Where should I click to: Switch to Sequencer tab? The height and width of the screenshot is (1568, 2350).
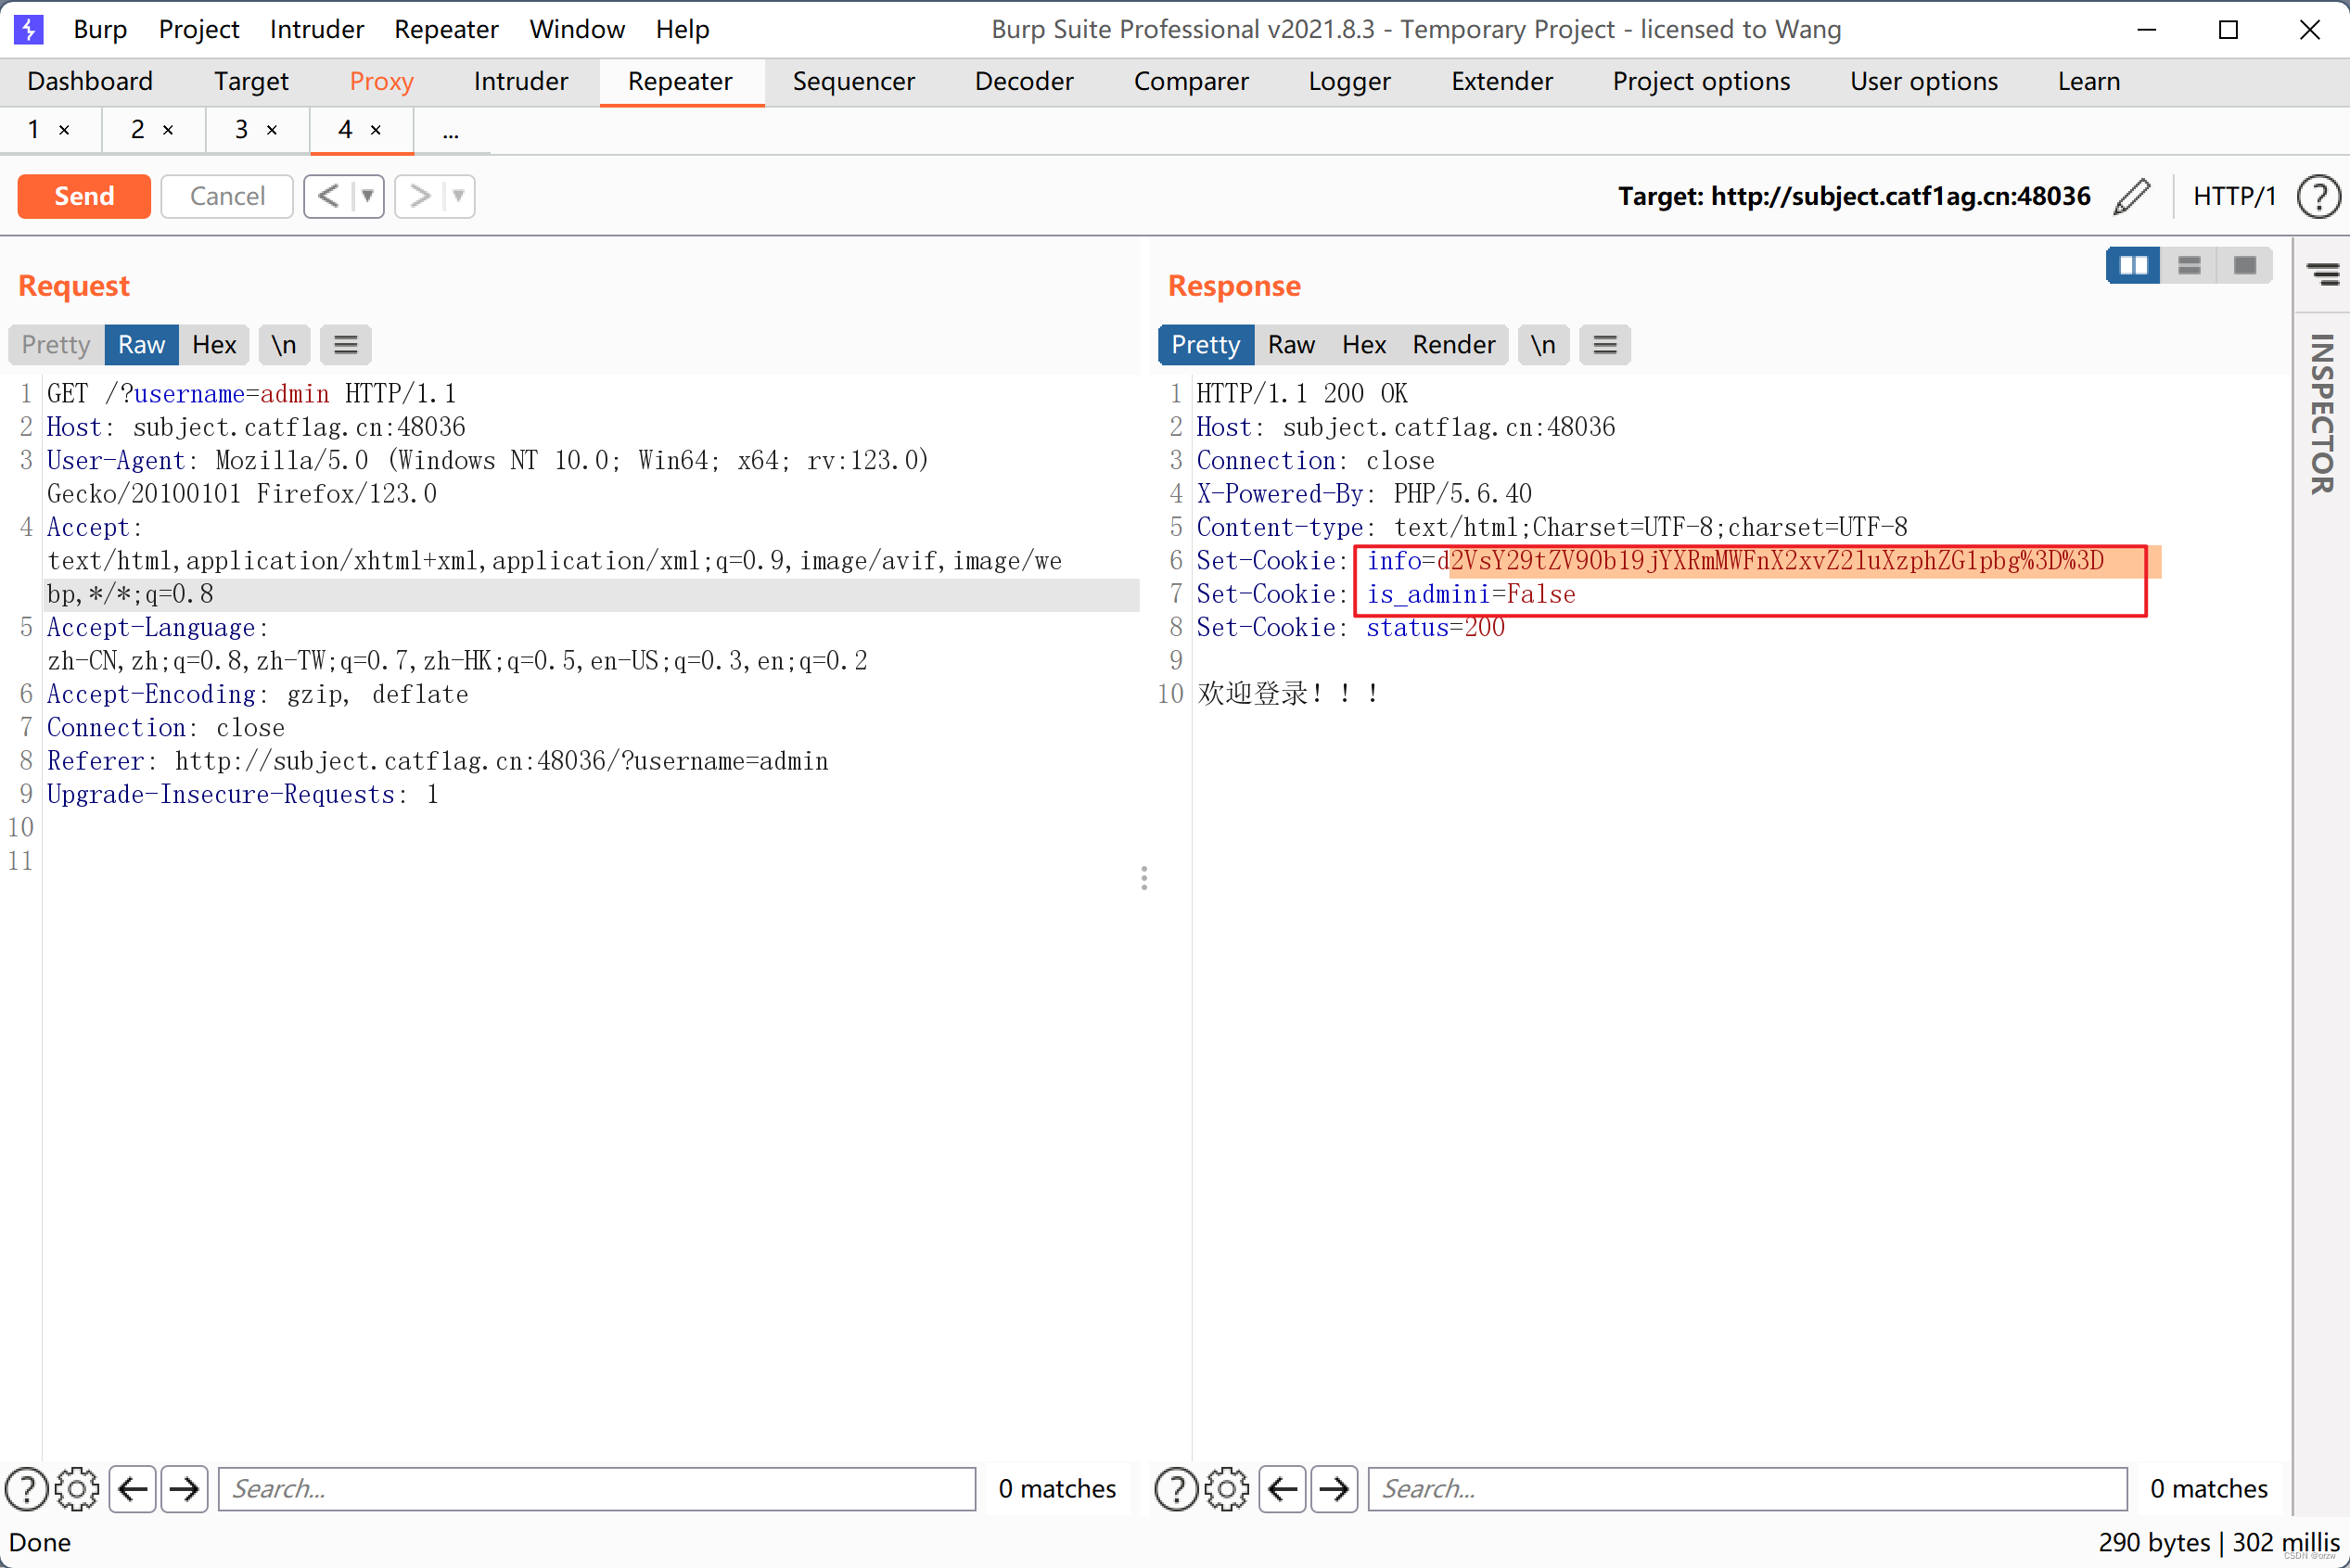[x=853, y=81]
